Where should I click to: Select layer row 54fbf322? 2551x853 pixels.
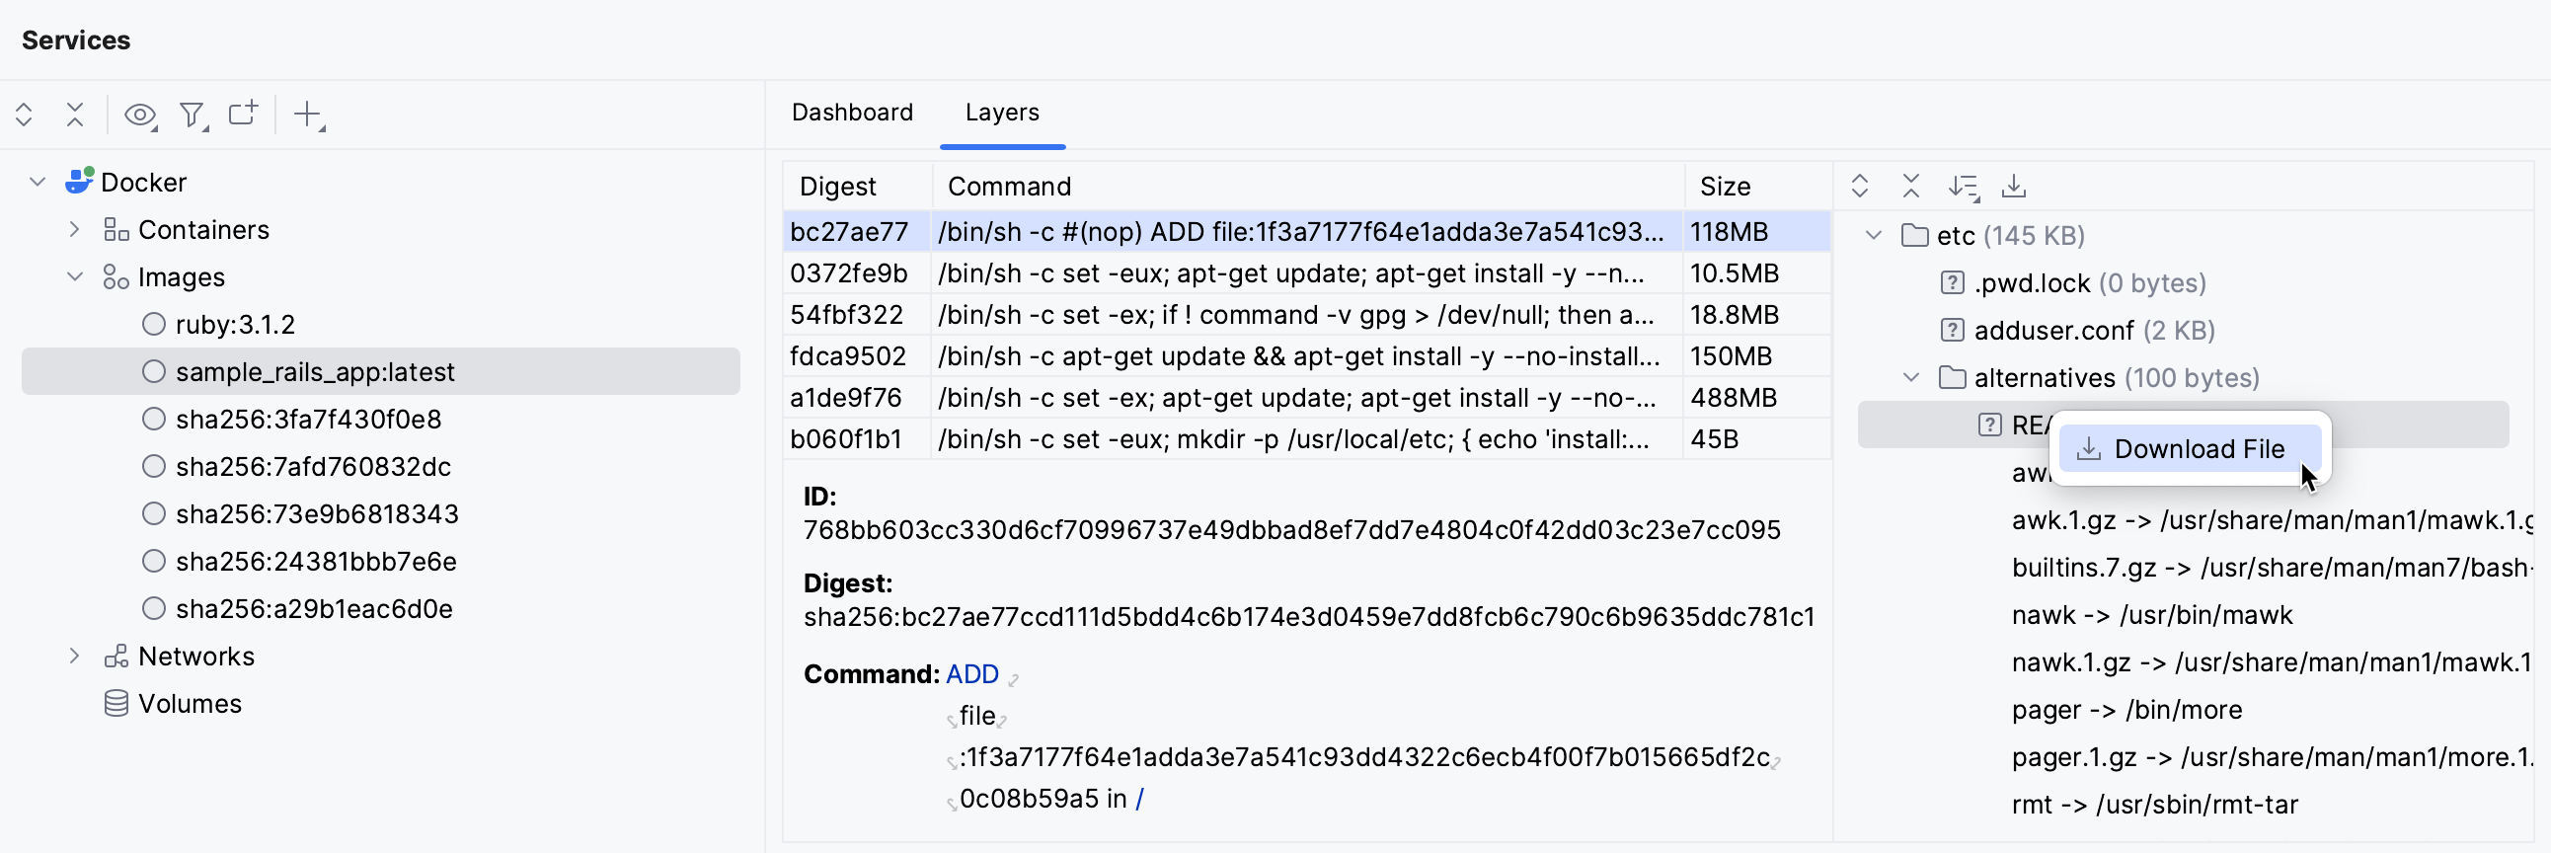1307,315
